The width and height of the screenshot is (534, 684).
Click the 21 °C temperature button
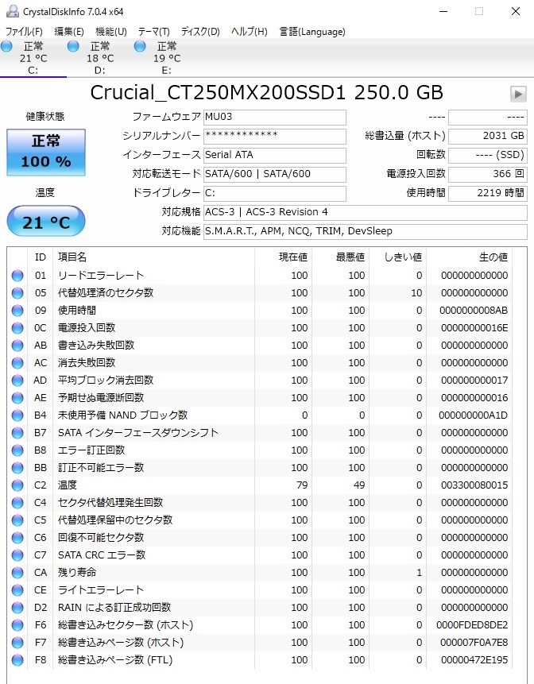[46, 222]
